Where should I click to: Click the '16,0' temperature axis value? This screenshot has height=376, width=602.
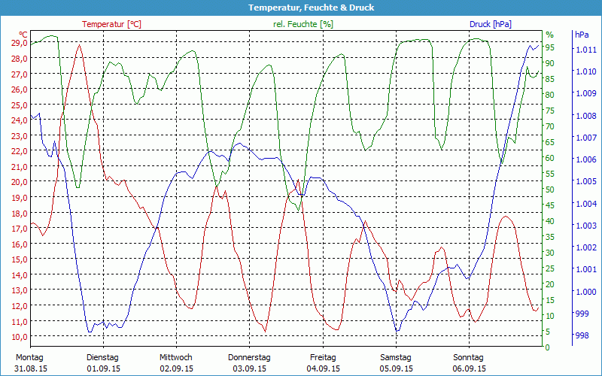pyautogui.click(x=20, y=244)
